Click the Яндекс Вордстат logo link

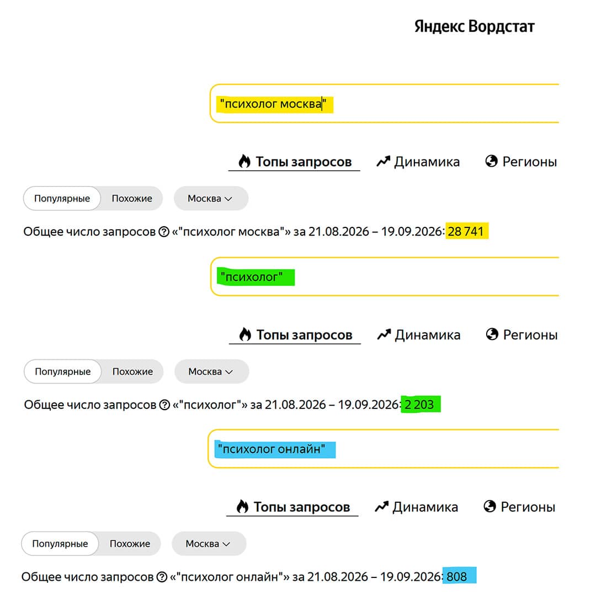[x=474, y=26]
